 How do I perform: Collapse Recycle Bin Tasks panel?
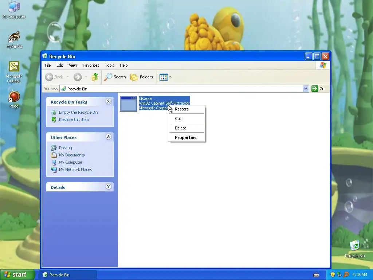pyautogui.click(x=108, y=101)
